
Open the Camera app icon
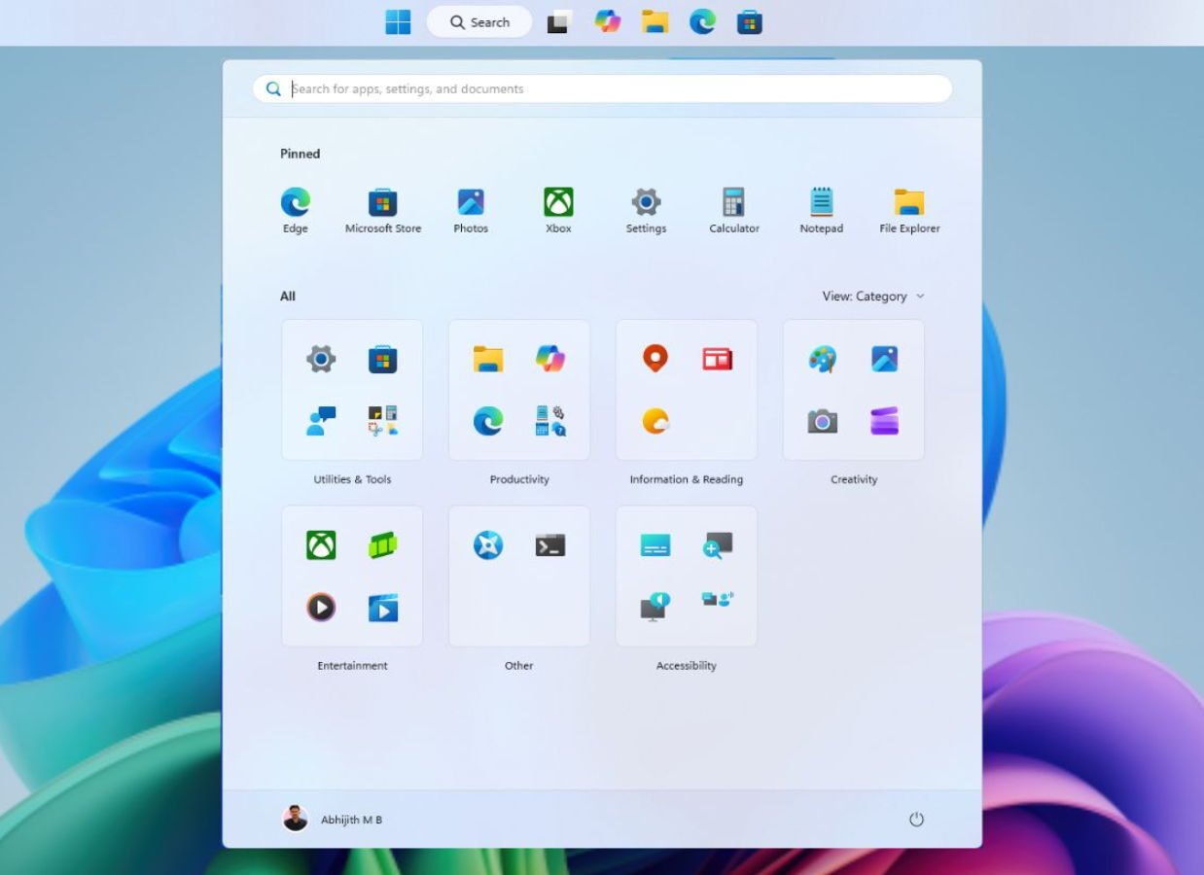[x=820, y=421]
